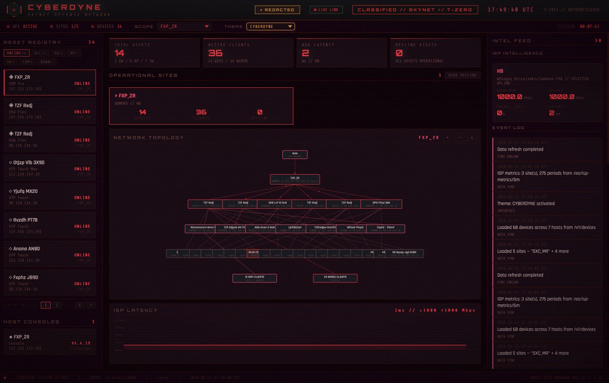The height and width of the screenshot is (383, 609).
Task: Click diamond icon next to Dtjzp Vlb 3X9D
Action: (11, 162)
